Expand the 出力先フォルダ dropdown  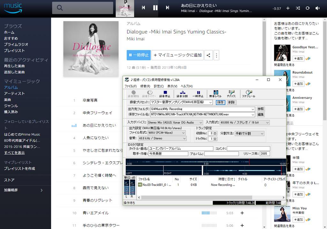253,109
